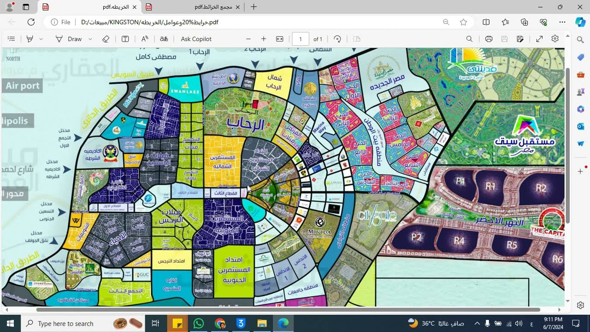This screenshot has height=332, width=590.
Task: Rotate the PDF page
Action: 337,39
